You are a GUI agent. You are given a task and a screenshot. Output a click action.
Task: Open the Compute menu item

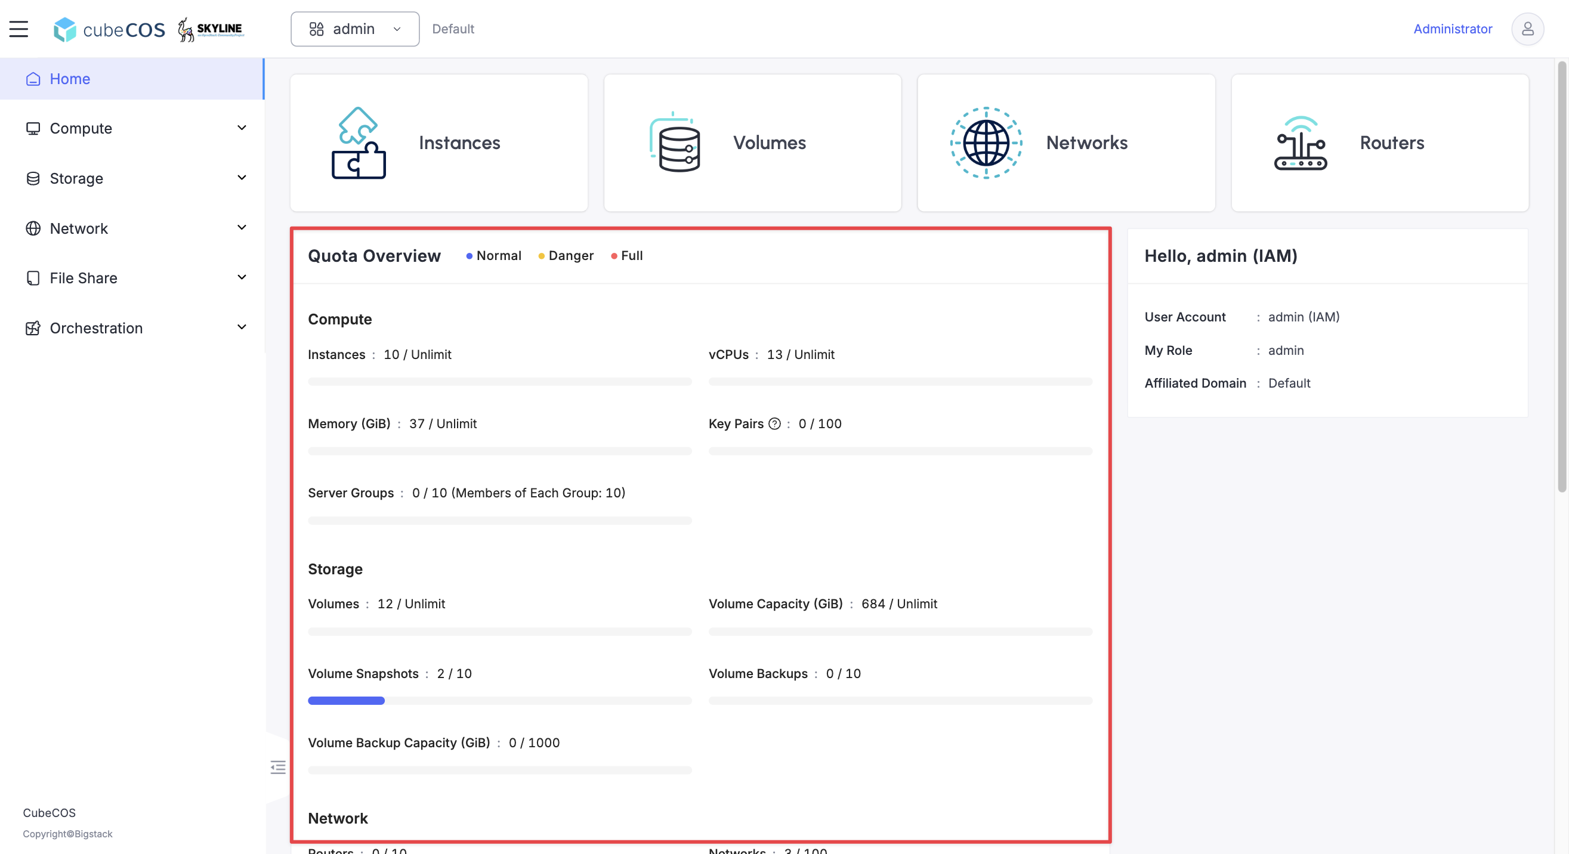click(132, 128)
